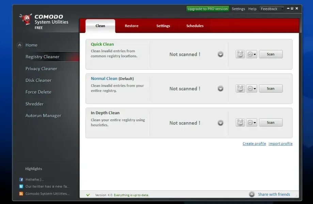Open the Help menu
Screen dimensions: 313x204
point(252,9)
